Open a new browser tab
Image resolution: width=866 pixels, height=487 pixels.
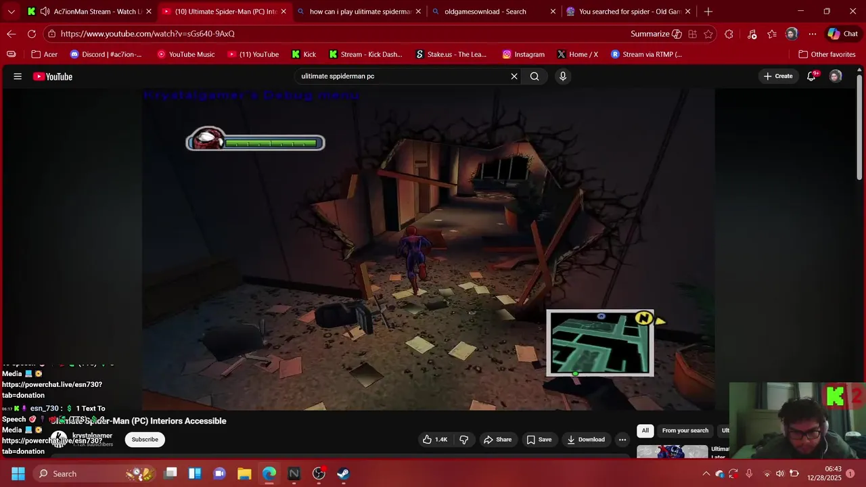[708, 11]
